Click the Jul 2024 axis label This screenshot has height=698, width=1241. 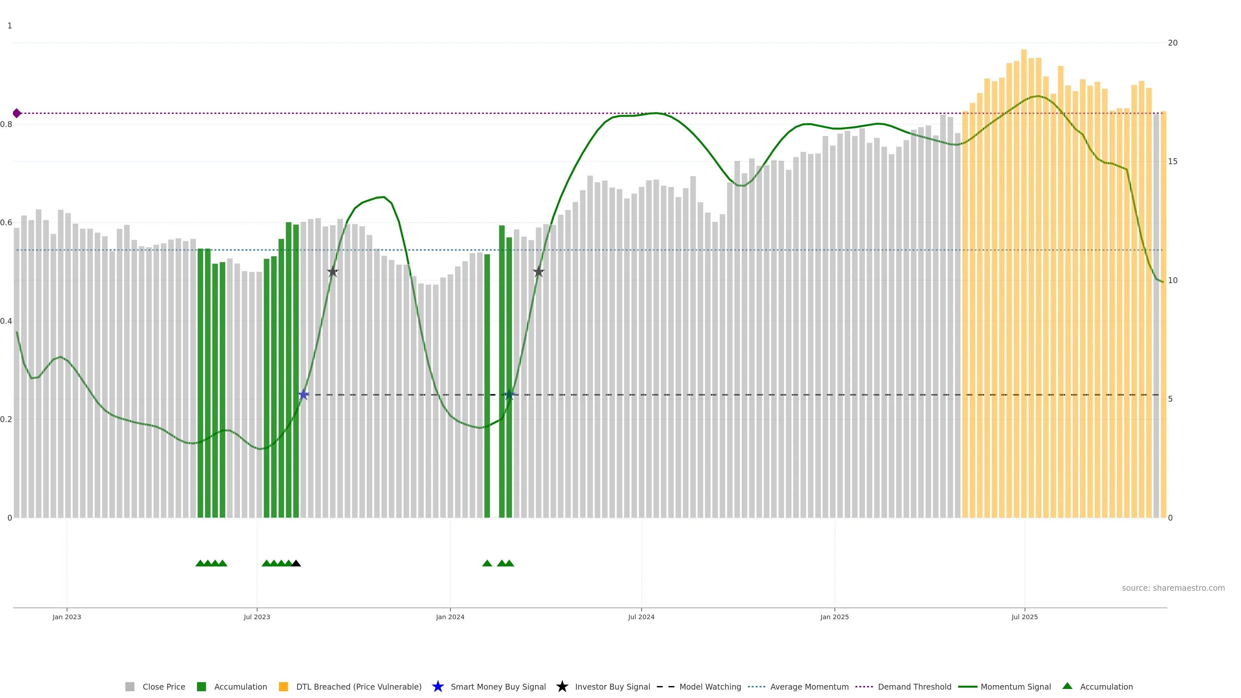point(641,617)
